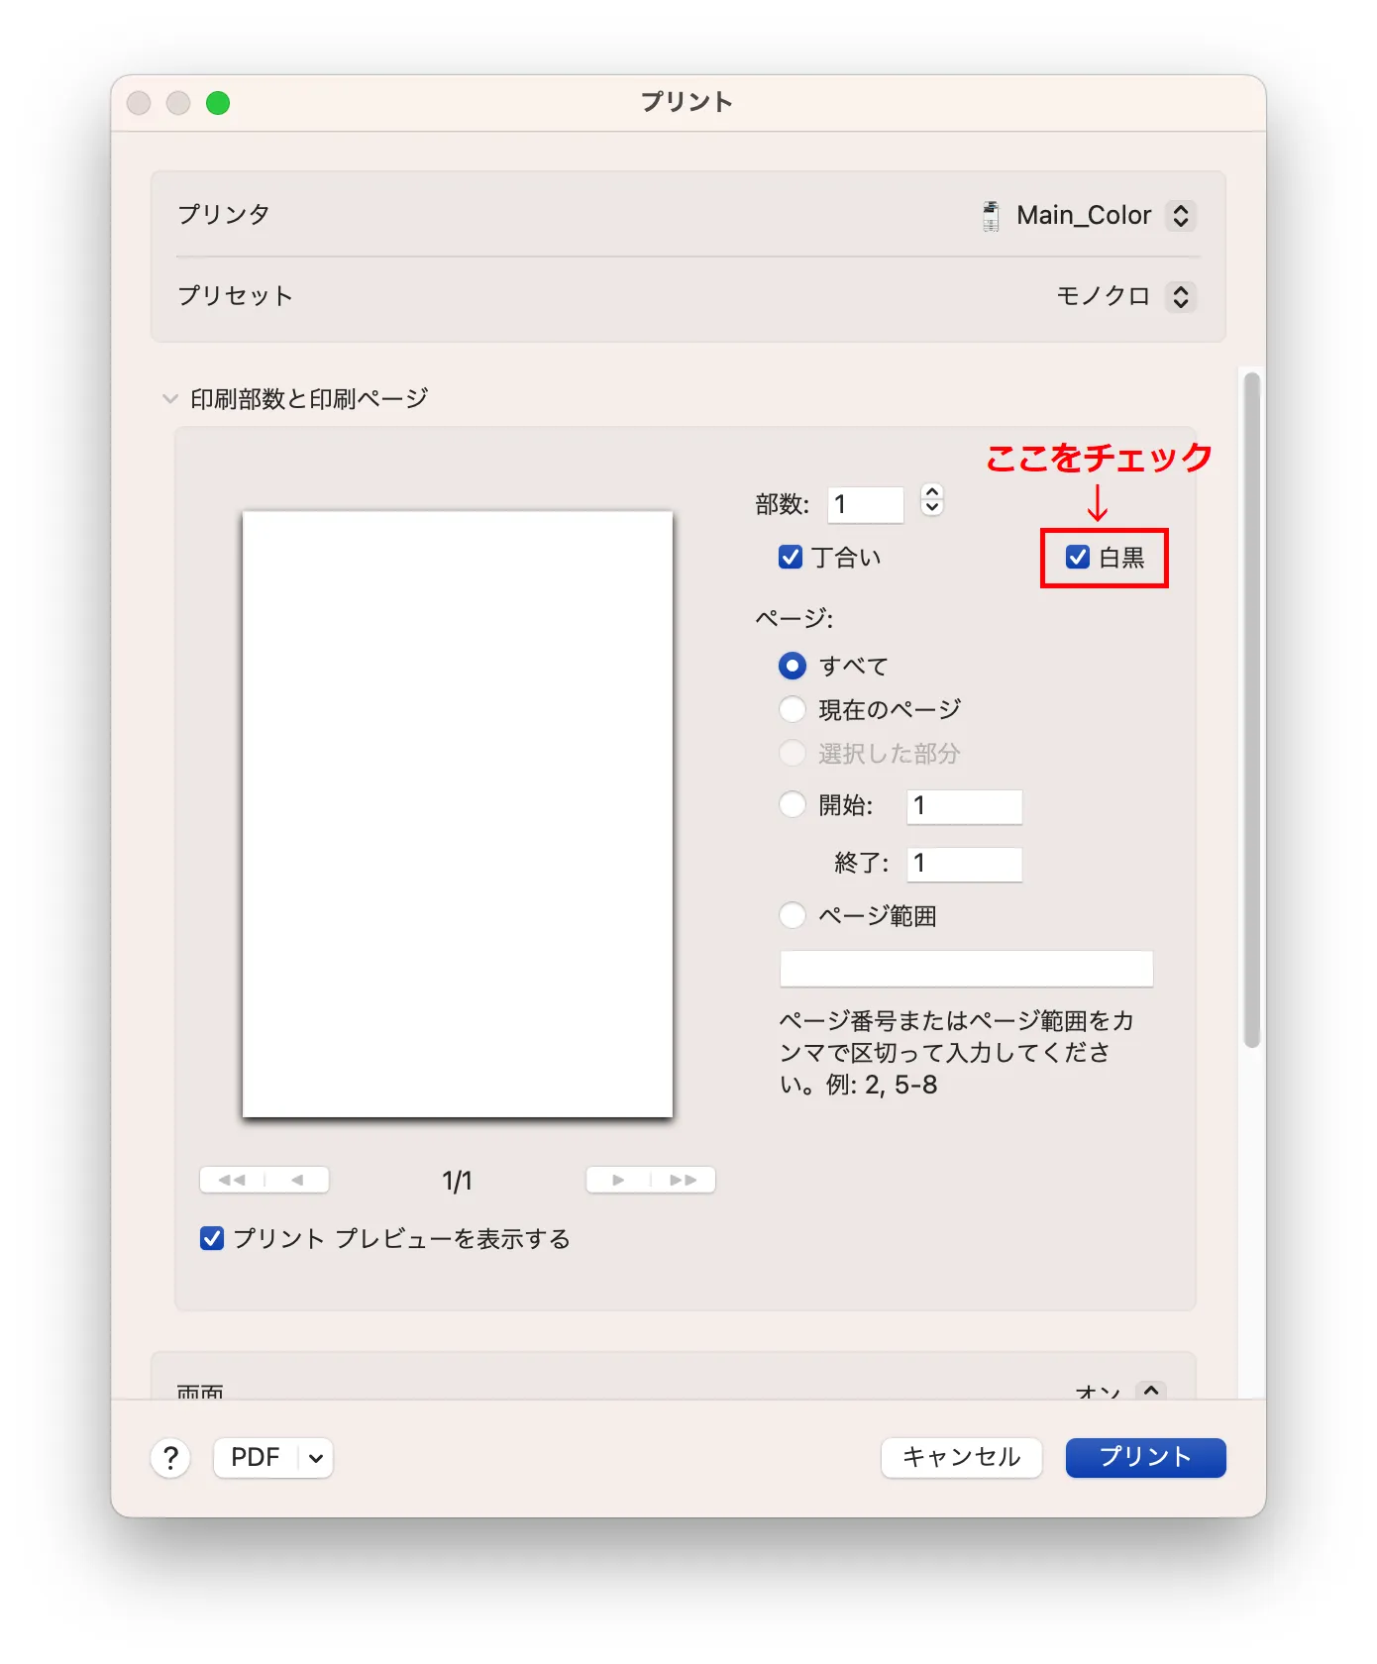The image size is (1377, 1664).
Task: Jump to last page in preview
Action: point(684,1180)
